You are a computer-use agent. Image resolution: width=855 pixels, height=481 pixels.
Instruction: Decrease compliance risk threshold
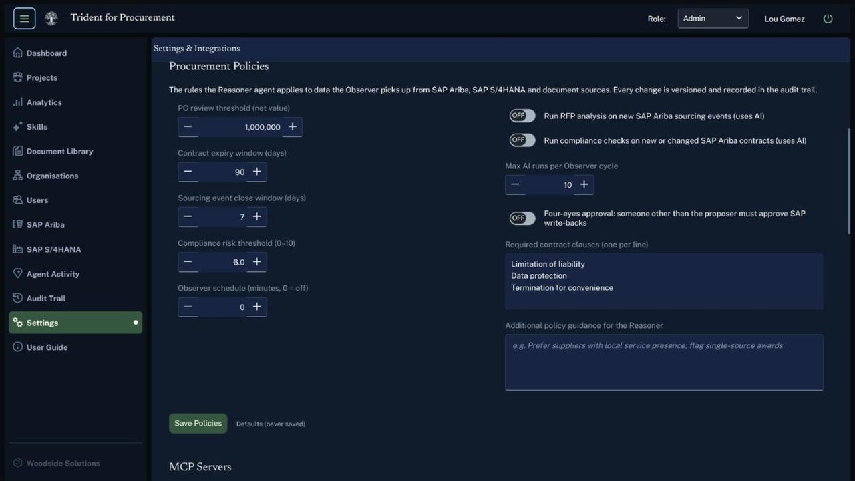pos(188,262)
